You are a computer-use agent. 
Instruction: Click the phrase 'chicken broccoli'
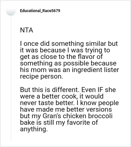click(87, 116)
